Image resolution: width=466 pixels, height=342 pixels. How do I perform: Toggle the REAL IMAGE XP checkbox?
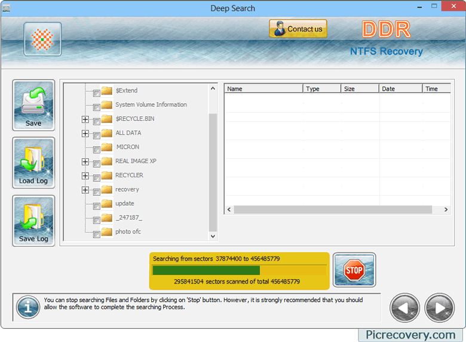coord(96,164)
